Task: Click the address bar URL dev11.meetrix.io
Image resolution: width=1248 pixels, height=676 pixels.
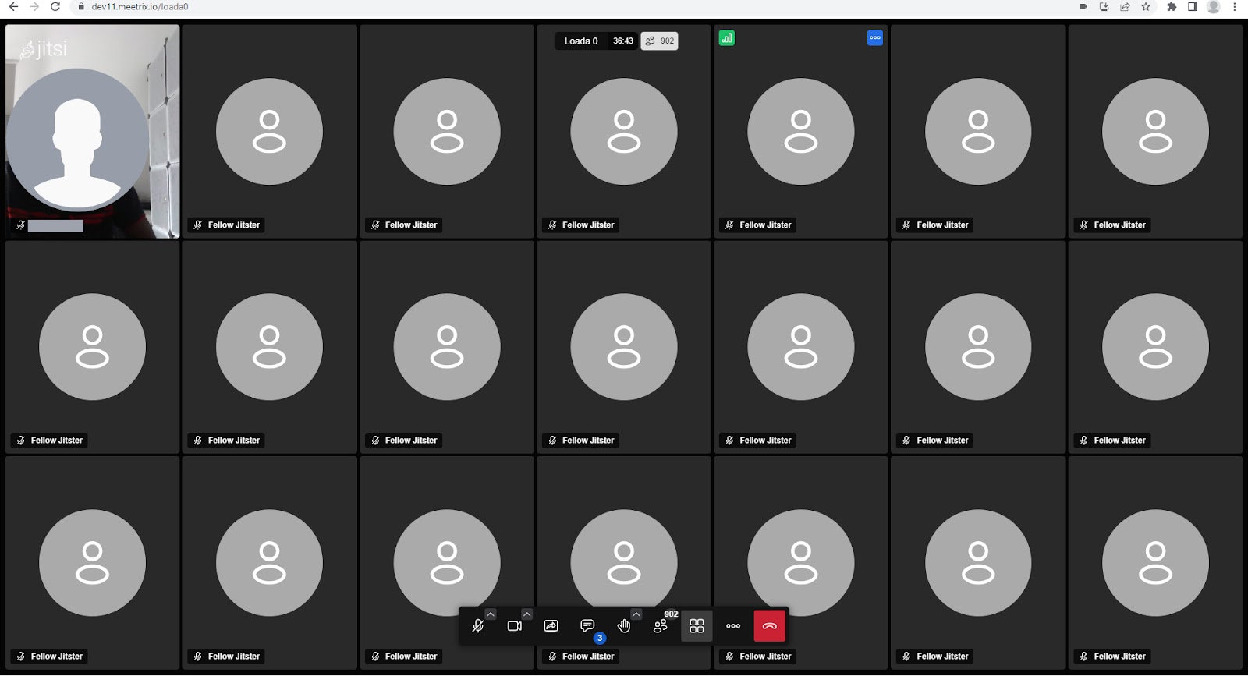Action: [x=140, y=7]
